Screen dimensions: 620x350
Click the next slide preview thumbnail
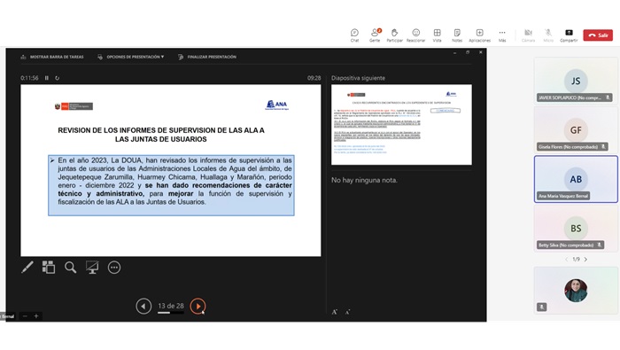point(401,125)
